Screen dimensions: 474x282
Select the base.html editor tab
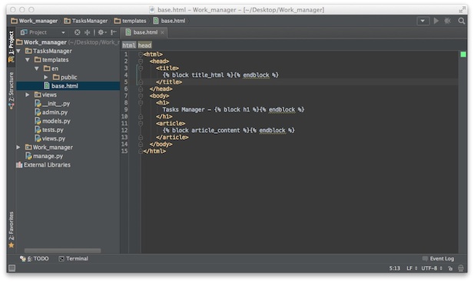pyautogui.click(x=144, y=32)
